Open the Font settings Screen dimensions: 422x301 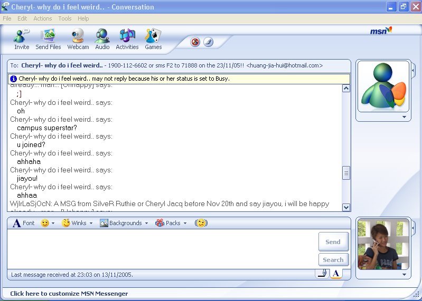[x=24, y=223]
